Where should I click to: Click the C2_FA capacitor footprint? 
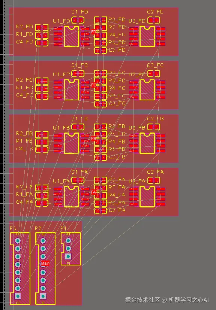tap(154, 180)
